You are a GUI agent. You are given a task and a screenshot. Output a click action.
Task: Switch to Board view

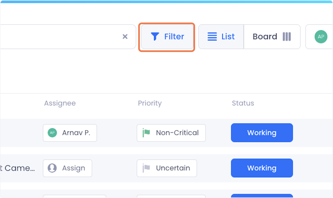(272, 37)
